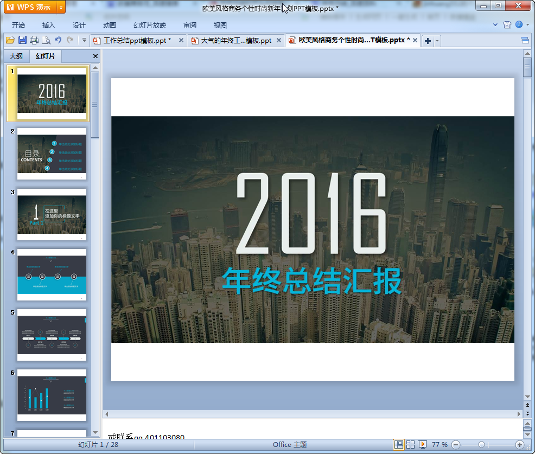
Task: Click horizontal scrollbar left arrow
Action: (107, 414)
